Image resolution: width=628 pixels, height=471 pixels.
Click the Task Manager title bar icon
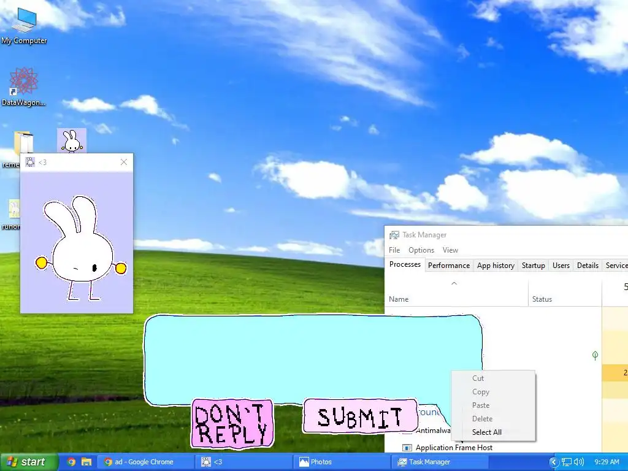(x=394, y=235)
